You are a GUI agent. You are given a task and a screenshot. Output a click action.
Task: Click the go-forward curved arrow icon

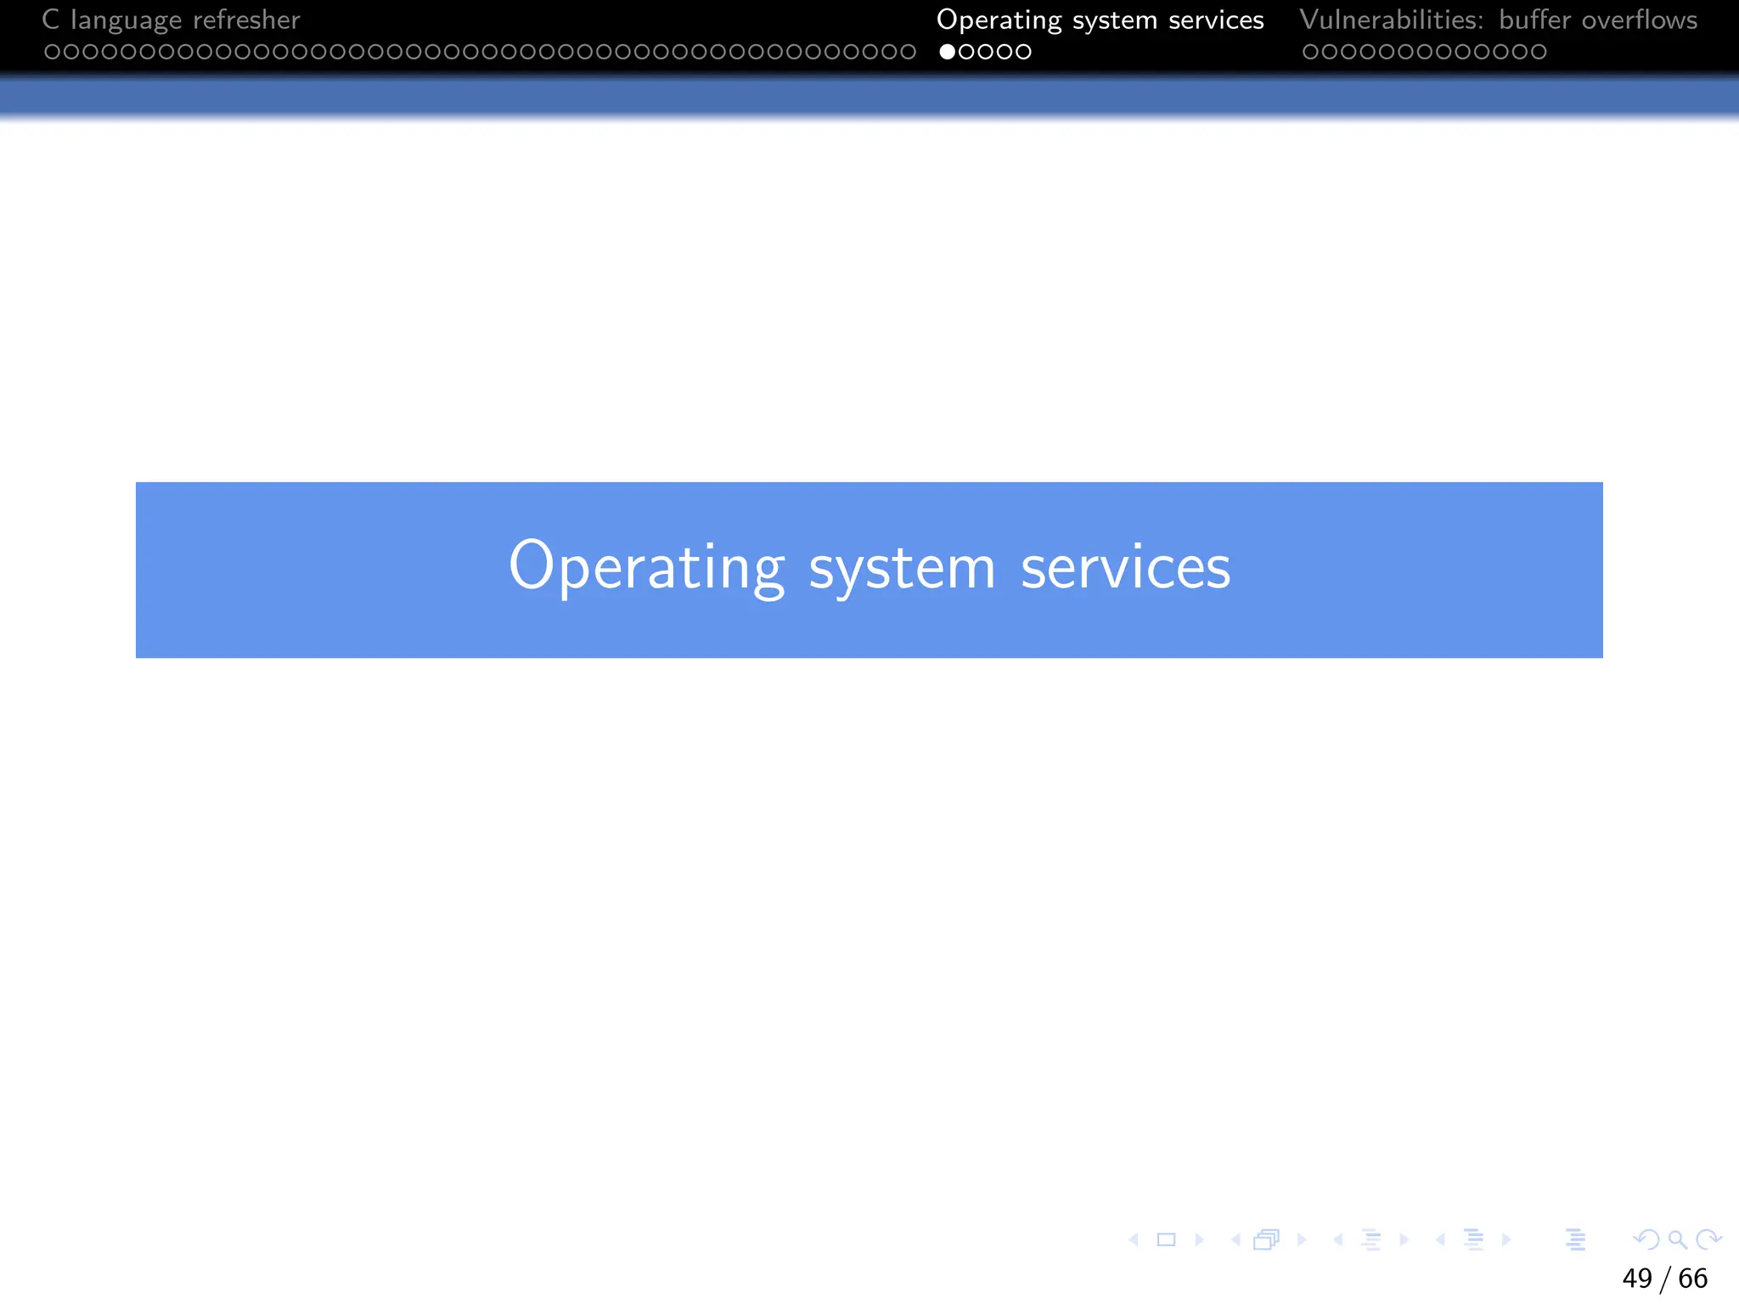click(x=1708, y=1240)
